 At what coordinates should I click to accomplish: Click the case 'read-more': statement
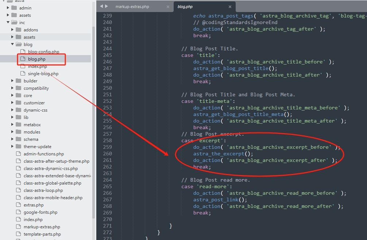coord(207,186)
